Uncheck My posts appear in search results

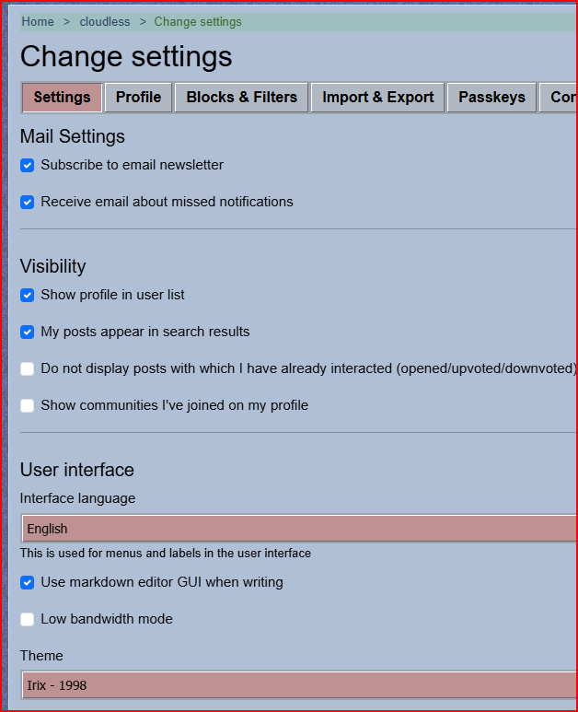pyautogui.click(x=28, y=333)
